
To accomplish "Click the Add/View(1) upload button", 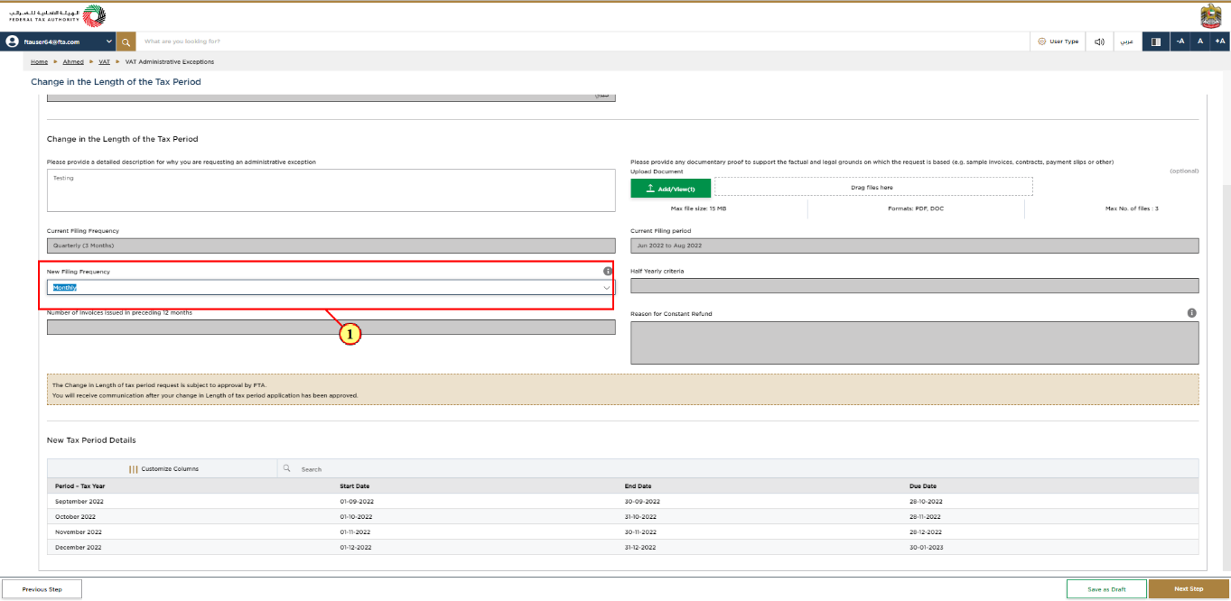I will [x=670, y=188].
